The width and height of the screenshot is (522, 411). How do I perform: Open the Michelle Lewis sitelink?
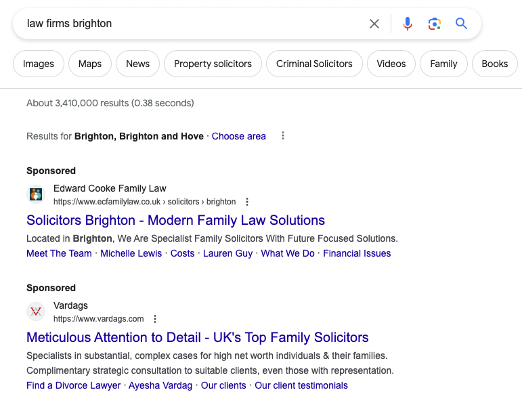[131, 253]
